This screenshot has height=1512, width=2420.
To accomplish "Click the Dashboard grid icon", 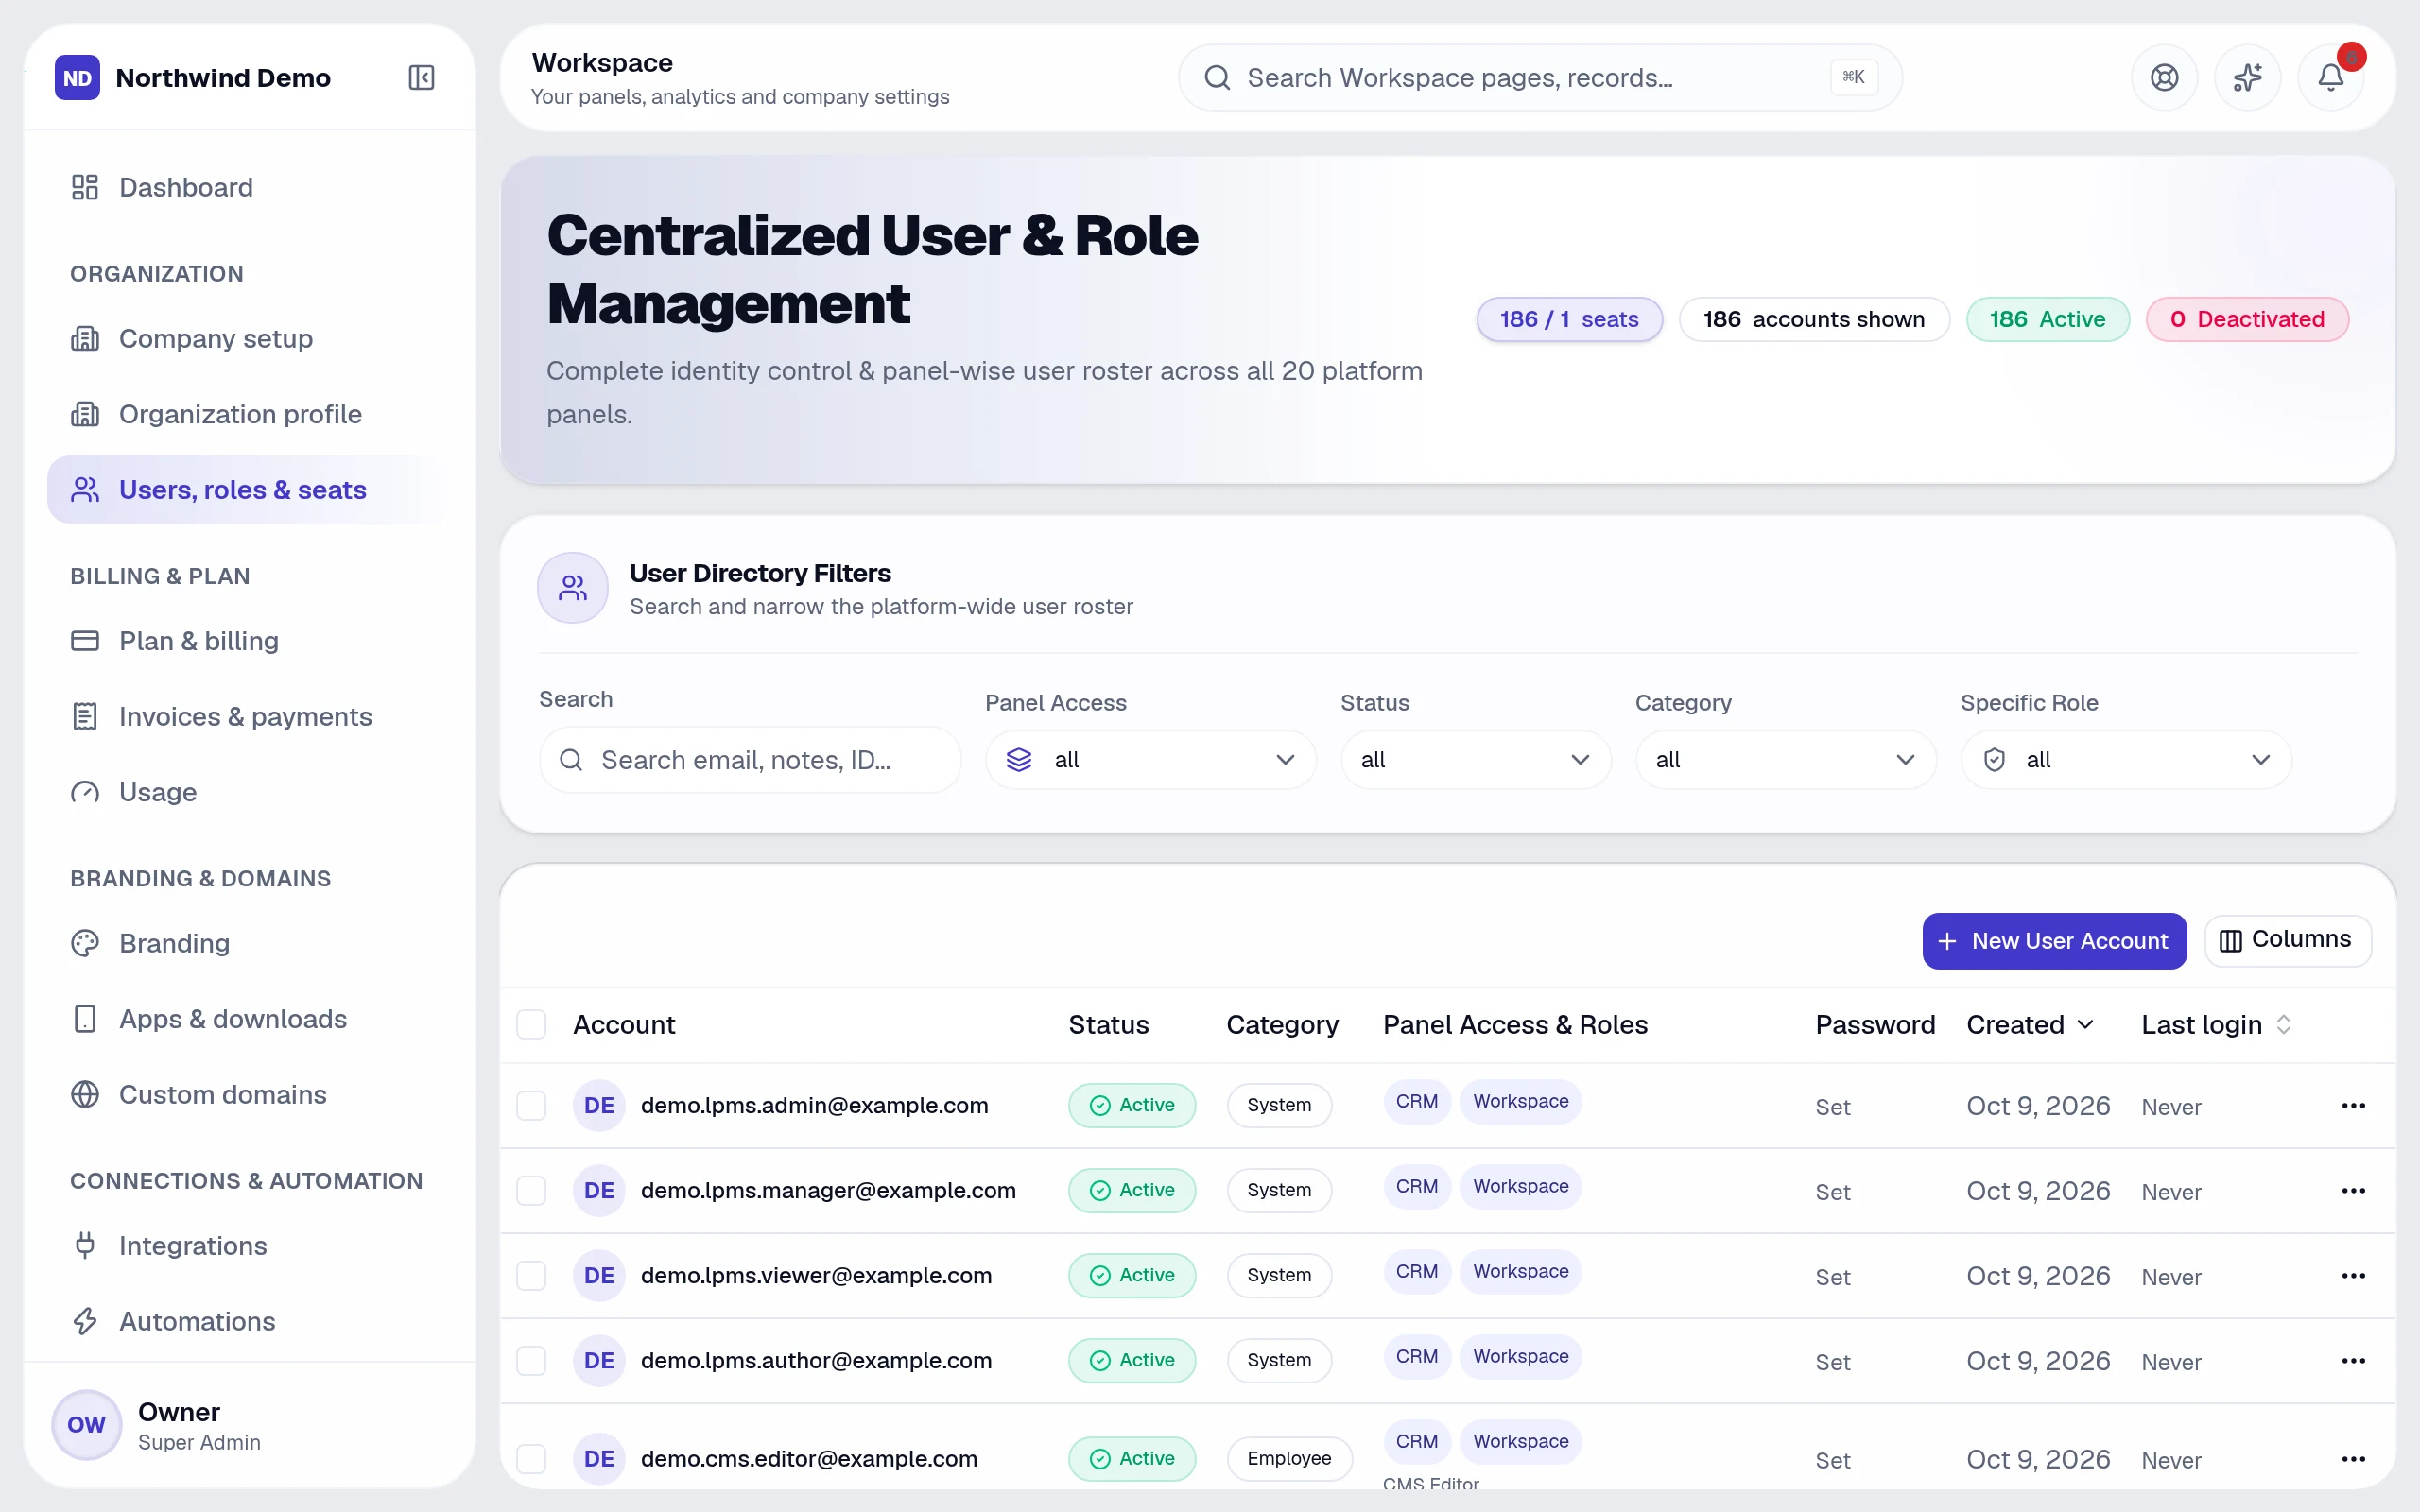I will pyautogui.click(x=85, y=187).
